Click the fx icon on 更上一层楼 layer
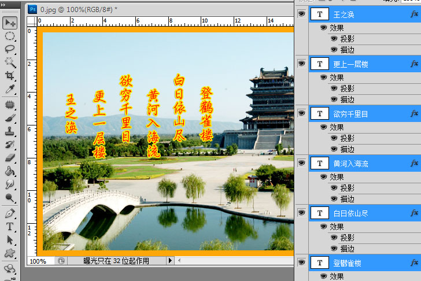 (414, 64)
